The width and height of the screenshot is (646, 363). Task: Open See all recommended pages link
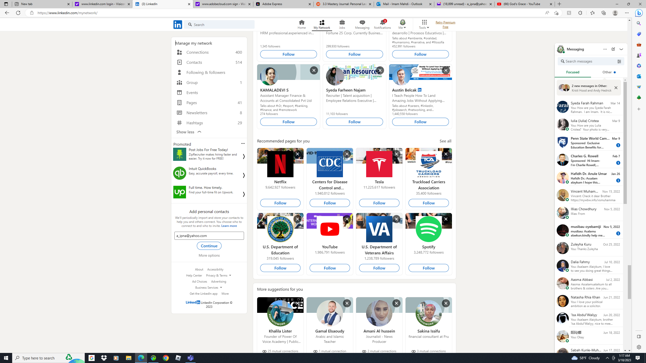445,141
